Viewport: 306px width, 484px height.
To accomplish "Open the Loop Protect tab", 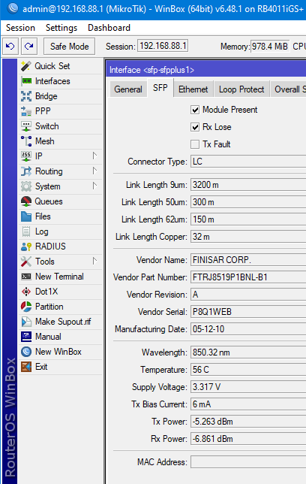I will pos(241,89).
